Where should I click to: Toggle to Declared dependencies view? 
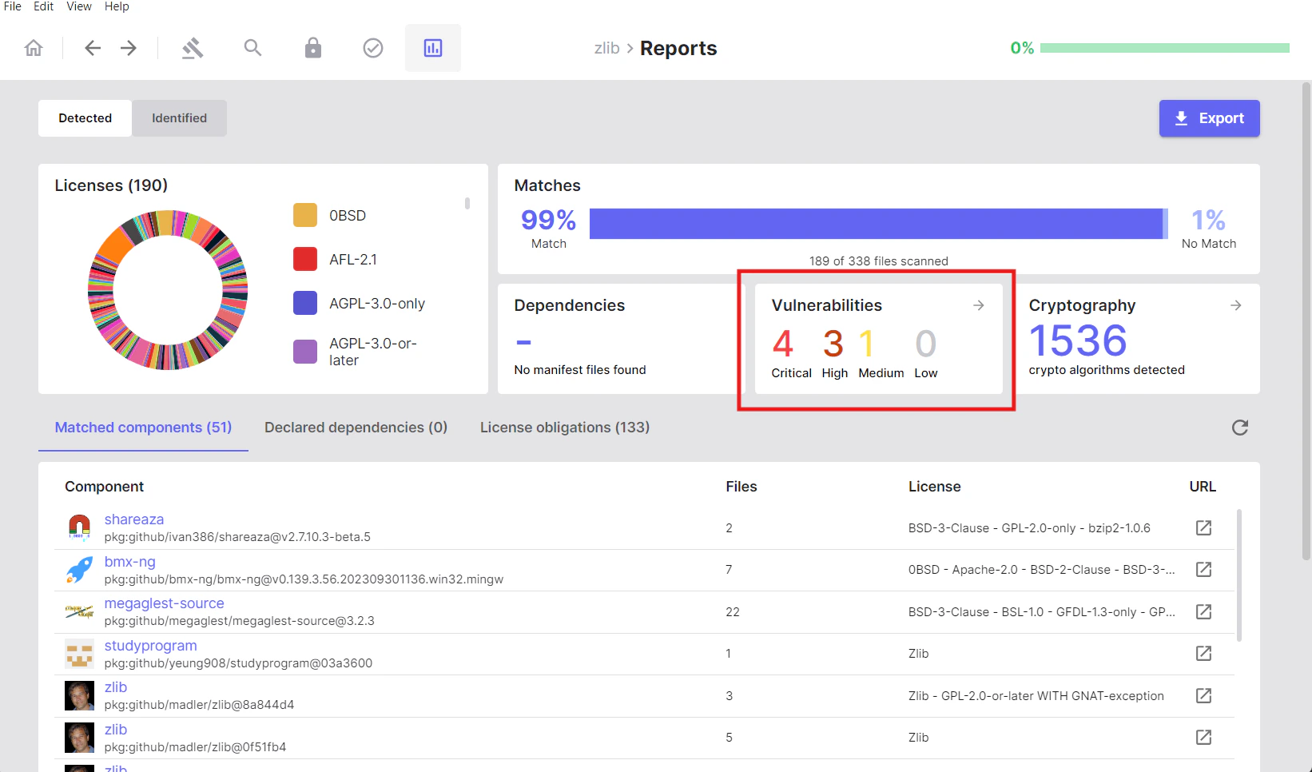click(356, 427)
